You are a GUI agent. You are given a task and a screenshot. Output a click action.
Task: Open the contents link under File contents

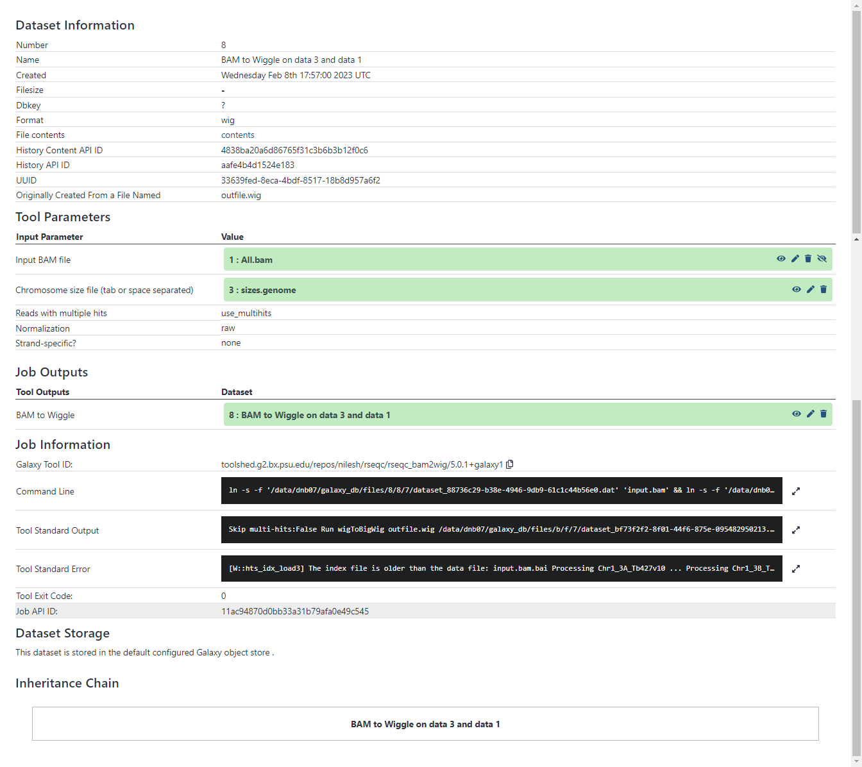click(x=237, y=135)
